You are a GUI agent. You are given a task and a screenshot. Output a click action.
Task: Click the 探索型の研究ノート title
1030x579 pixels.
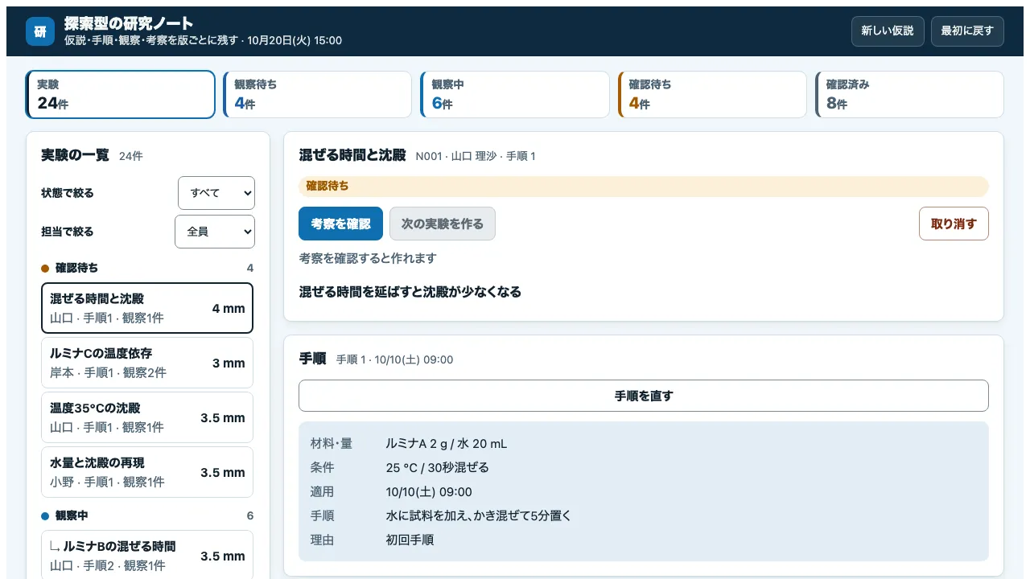129,23
